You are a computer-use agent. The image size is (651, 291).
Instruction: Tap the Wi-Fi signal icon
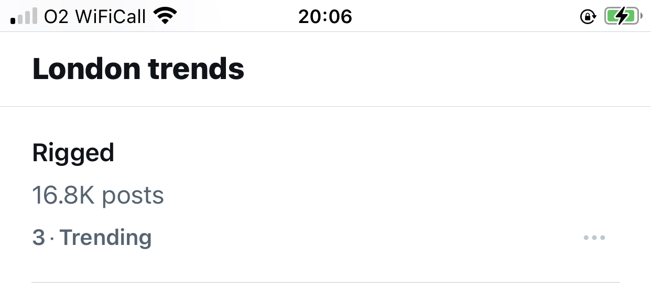pyautogui.click(x=165, y=17)
